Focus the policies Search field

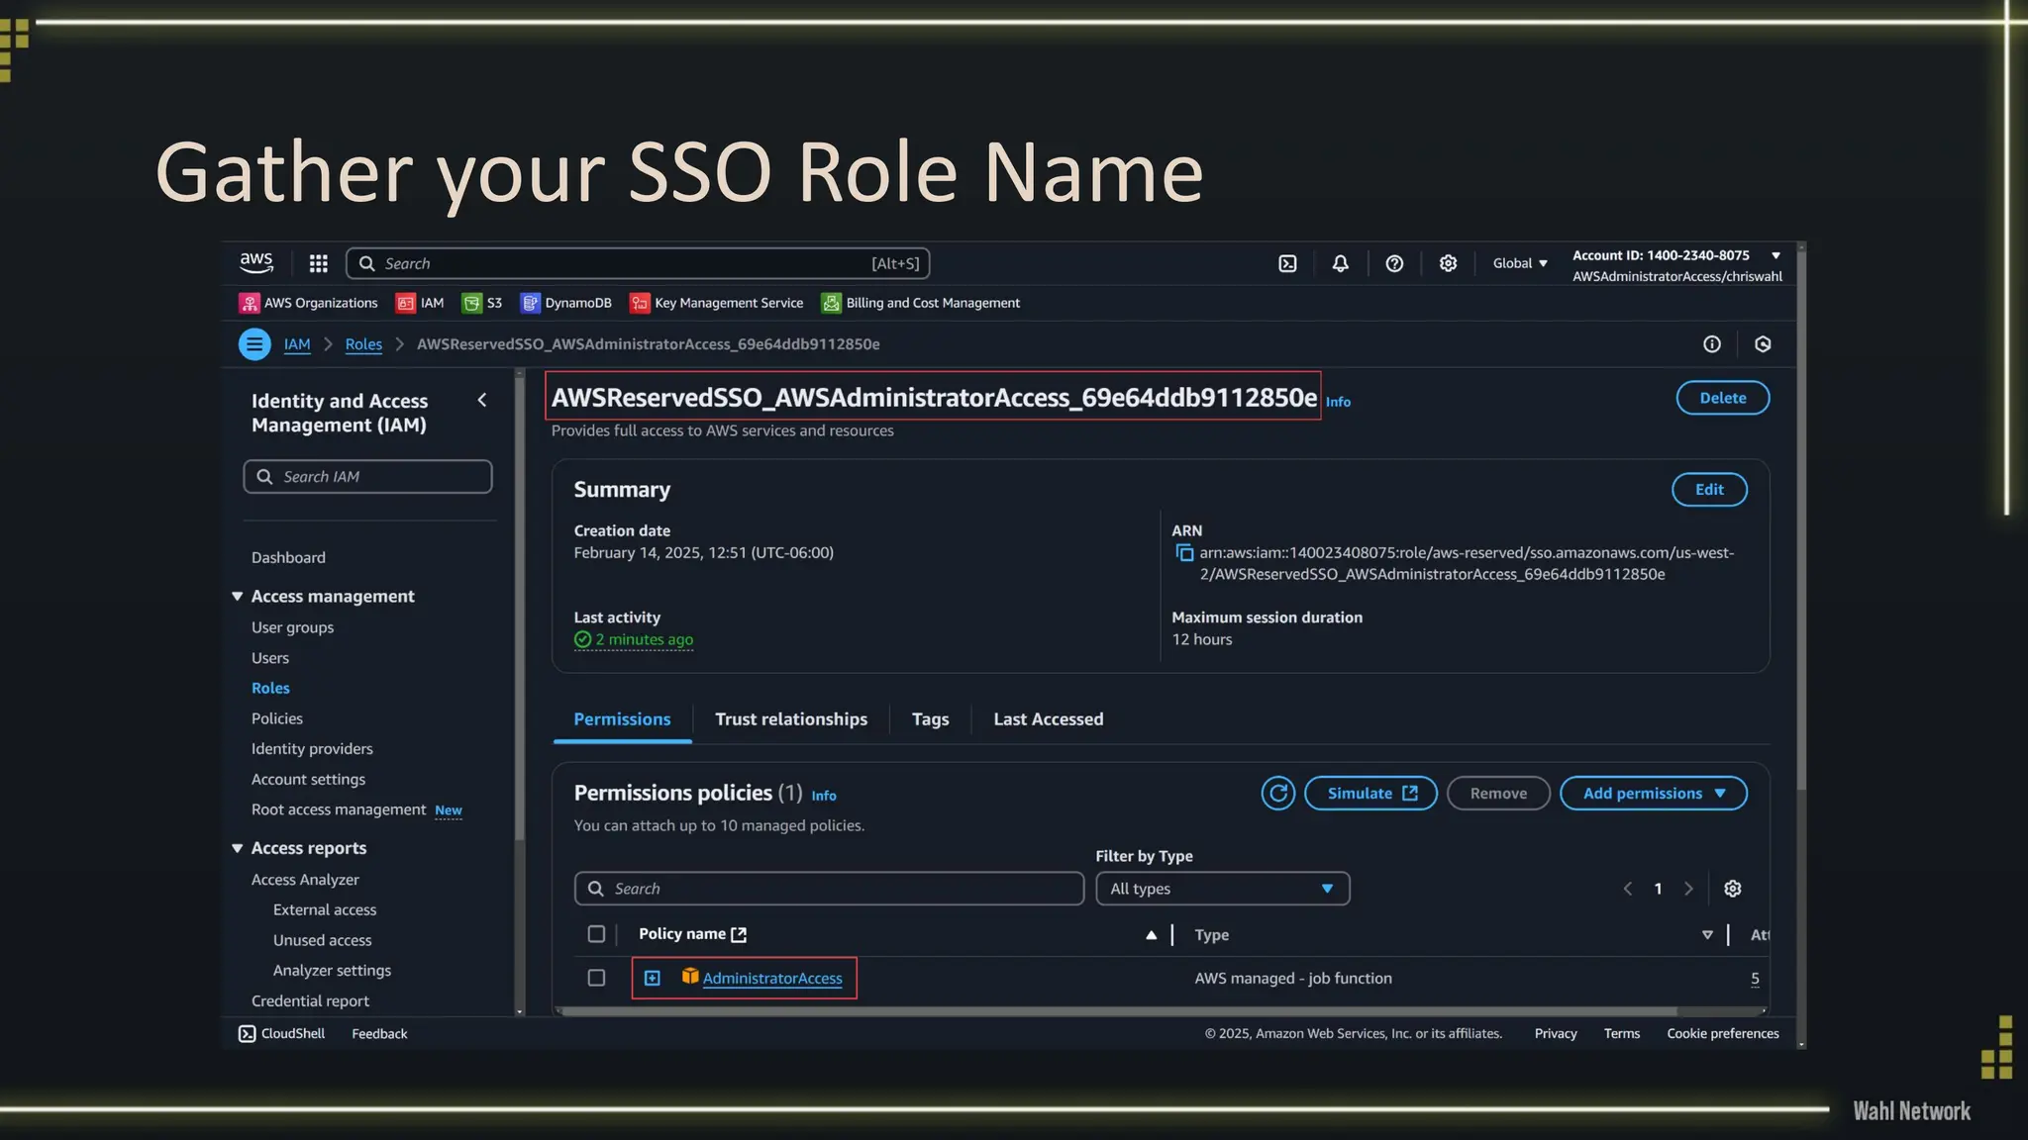click(x=829, y=889)
